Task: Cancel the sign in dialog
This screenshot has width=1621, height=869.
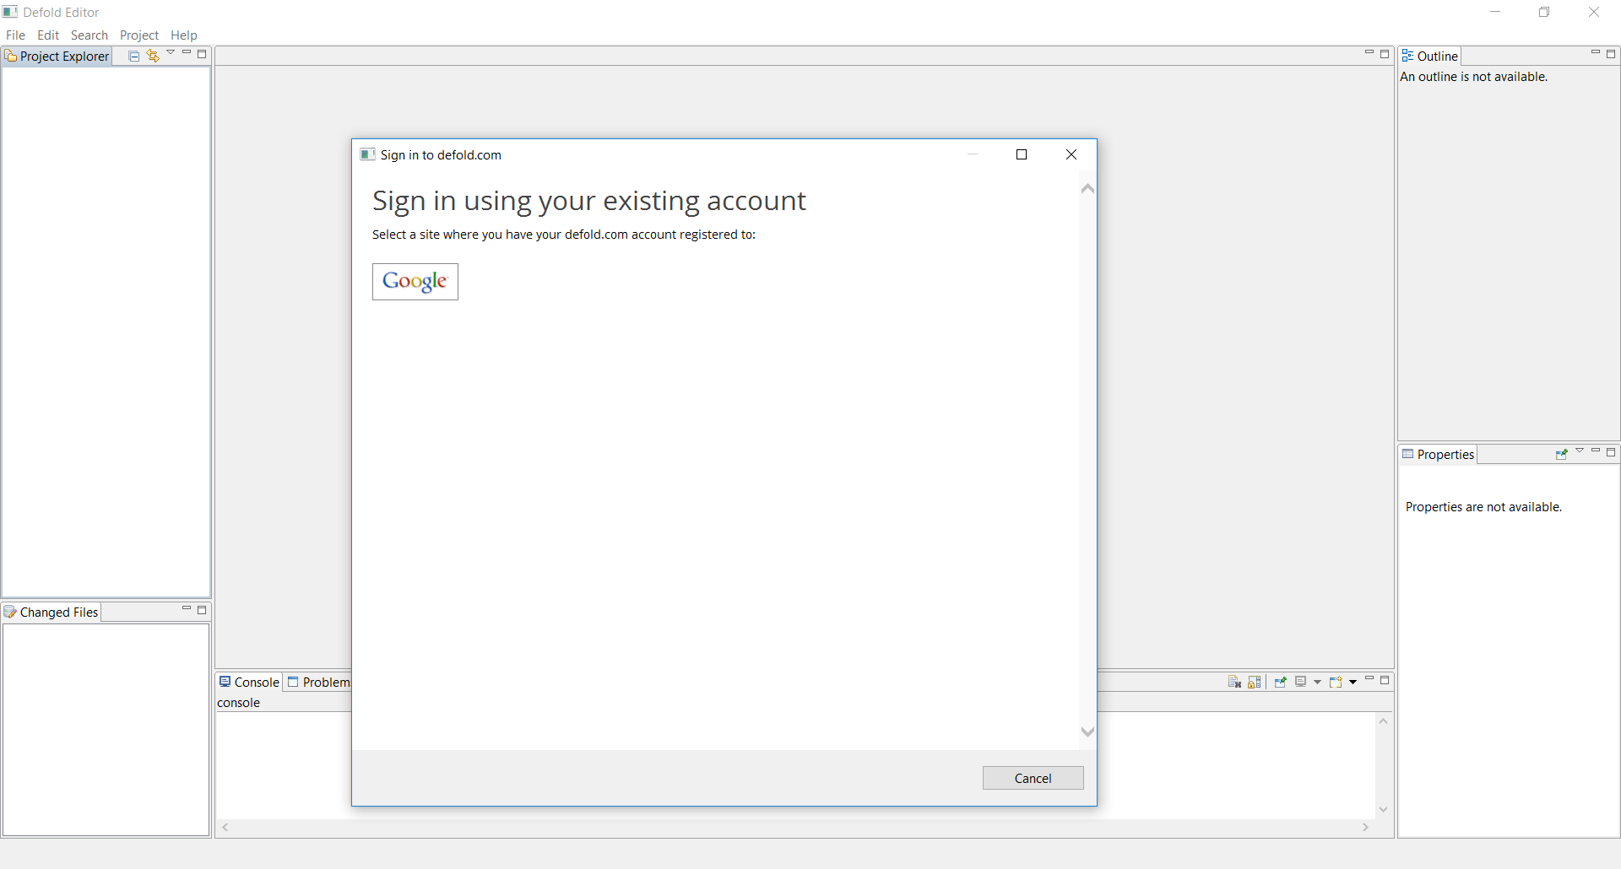Action: (1033, 778)
